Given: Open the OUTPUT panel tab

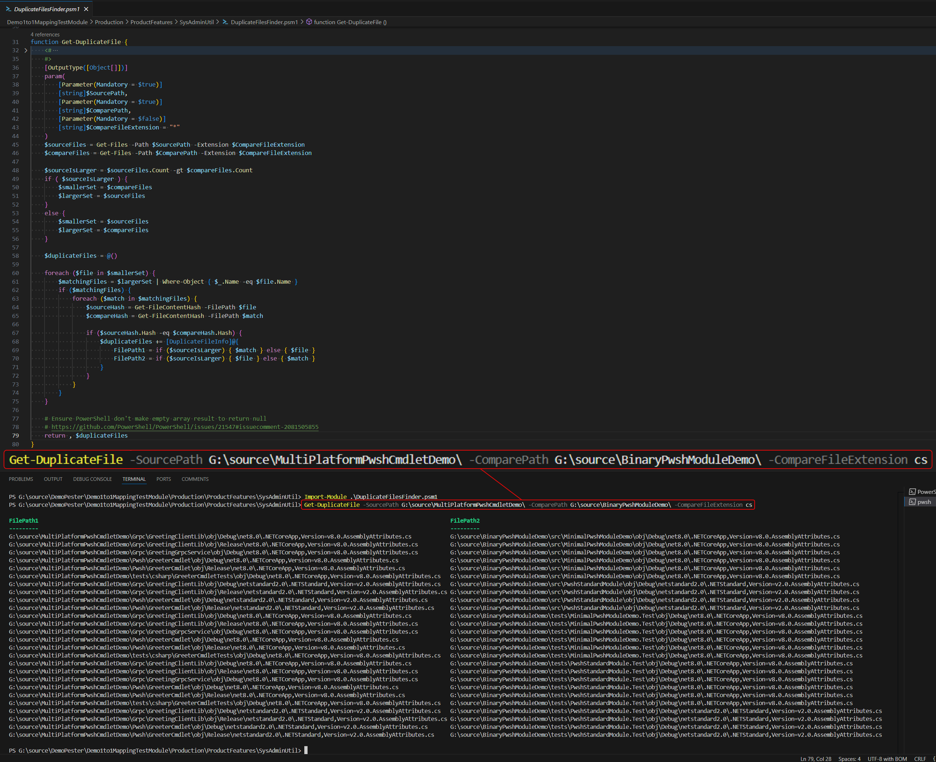Looking at the screenshot, I should 53,479.
